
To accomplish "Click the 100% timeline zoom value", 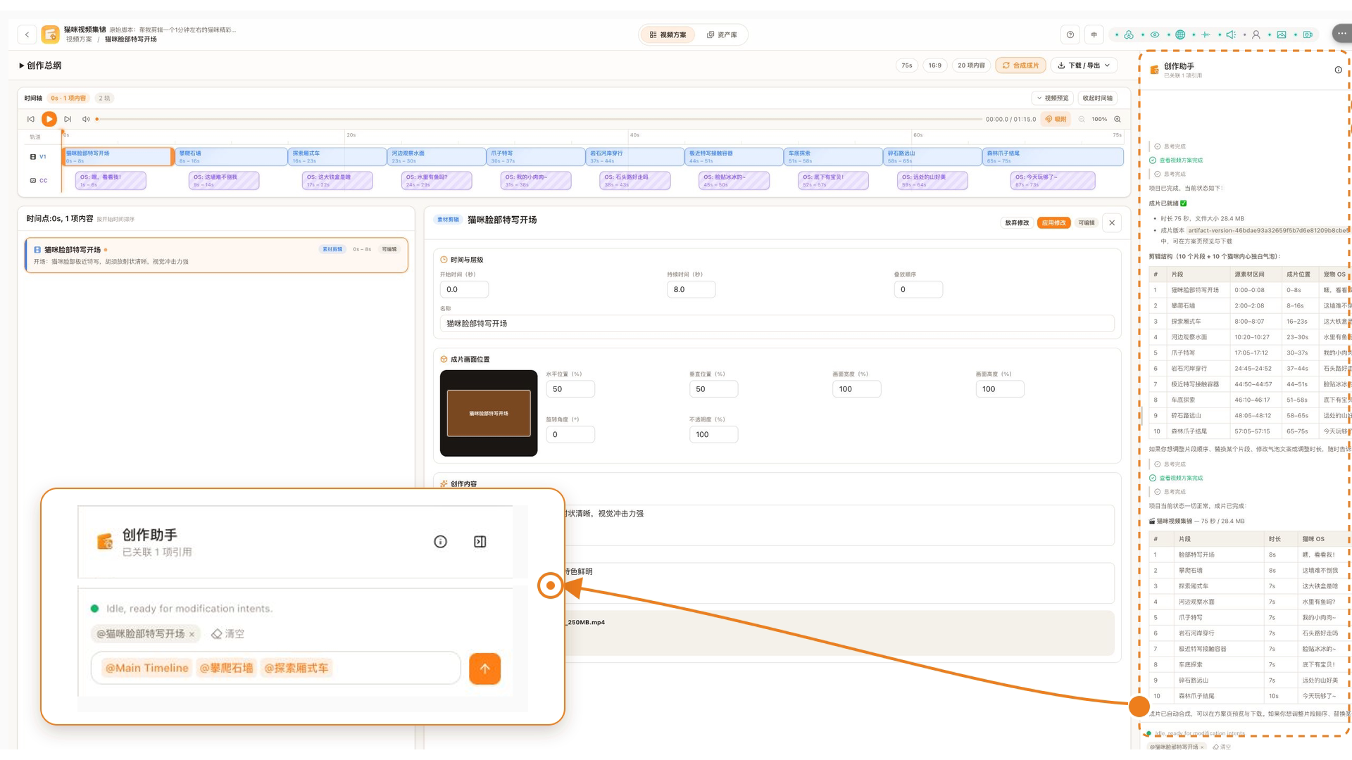I will tap(1099, 119).
